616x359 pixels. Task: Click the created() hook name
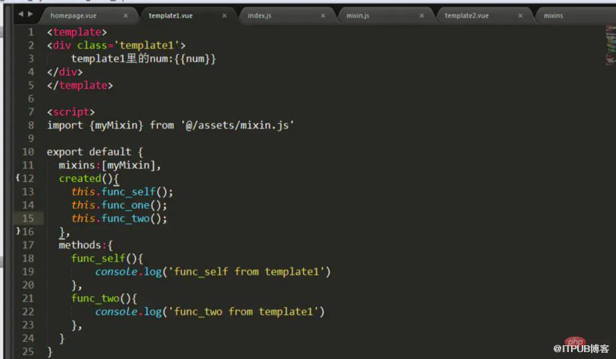[80, 178]
